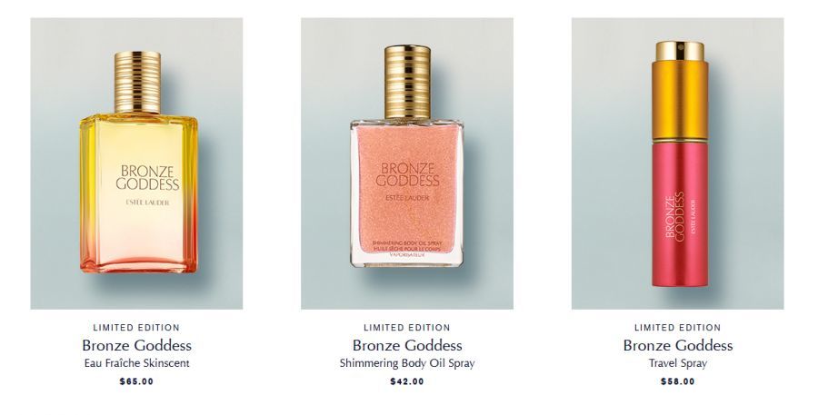Click the first Bronze Goddess title link
The image size is (818, 415).
[x=136, y=345]
